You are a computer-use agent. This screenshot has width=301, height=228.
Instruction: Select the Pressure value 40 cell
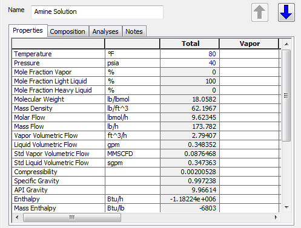(190, 63)
